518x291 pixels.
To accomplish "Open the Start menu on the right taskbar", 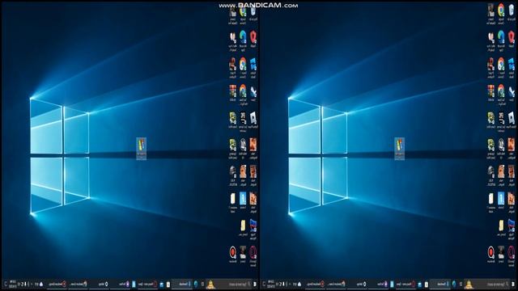I will click(x=513, y=284).
